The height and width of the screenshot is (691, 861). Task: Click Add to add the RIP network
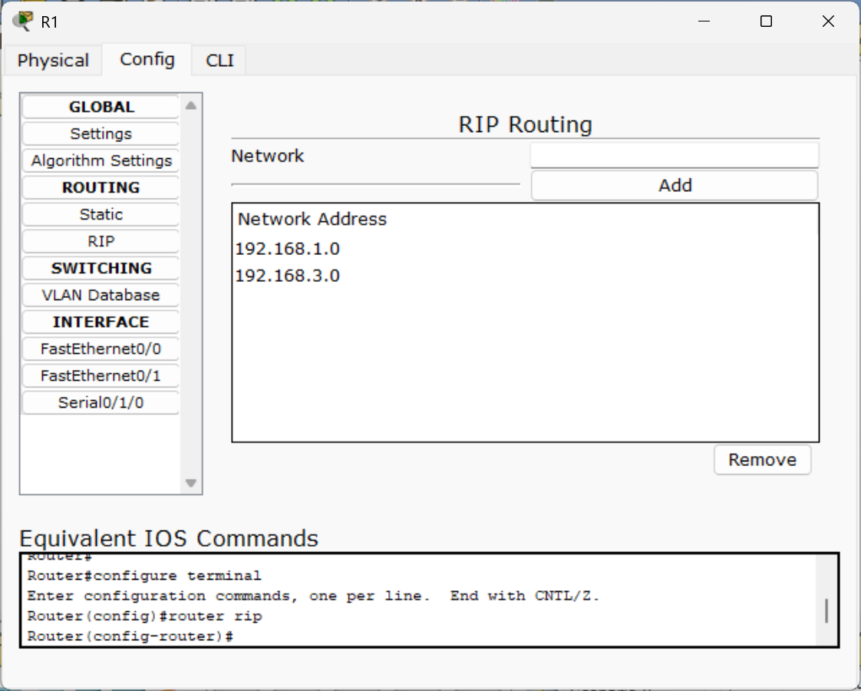pyautogui.click(x=675, y=185)
